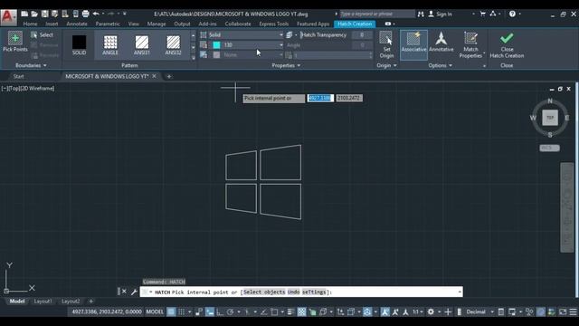This screenshot has width=579, height=326.
Task: Click the Pick Points hatch boundary tool
Action: [x=15, y=42]
